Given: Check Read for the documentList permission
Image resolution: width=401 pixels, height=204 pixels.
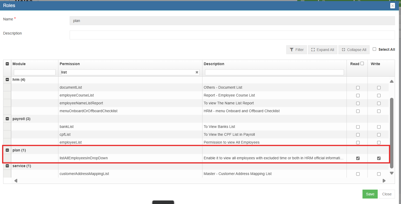Looking at the screenshot, I should (358, 88).
